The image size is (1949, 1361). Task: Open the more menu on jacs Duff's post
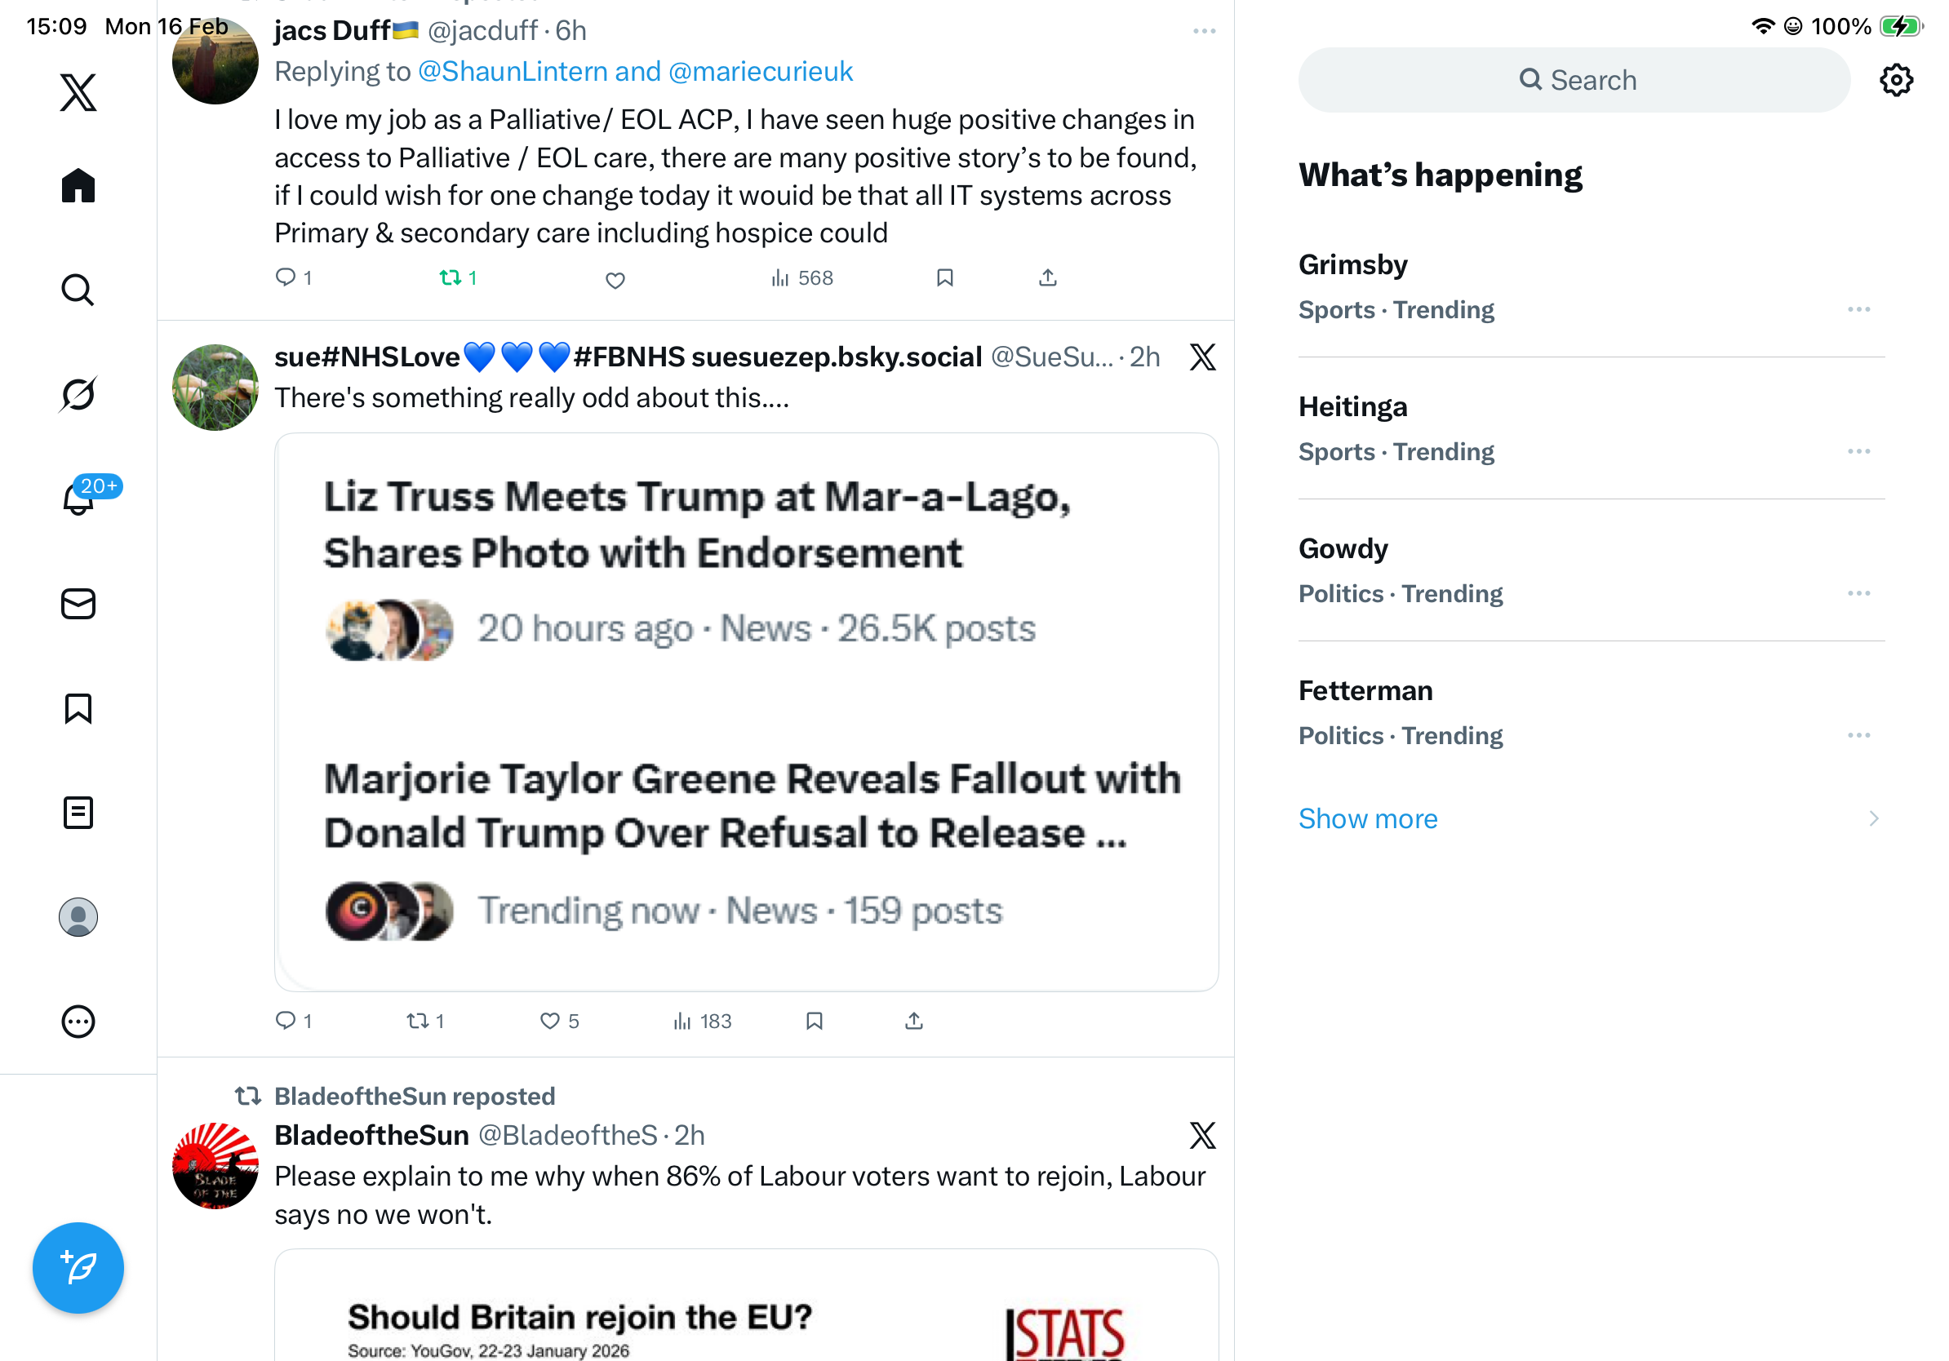coord(1205,31)
